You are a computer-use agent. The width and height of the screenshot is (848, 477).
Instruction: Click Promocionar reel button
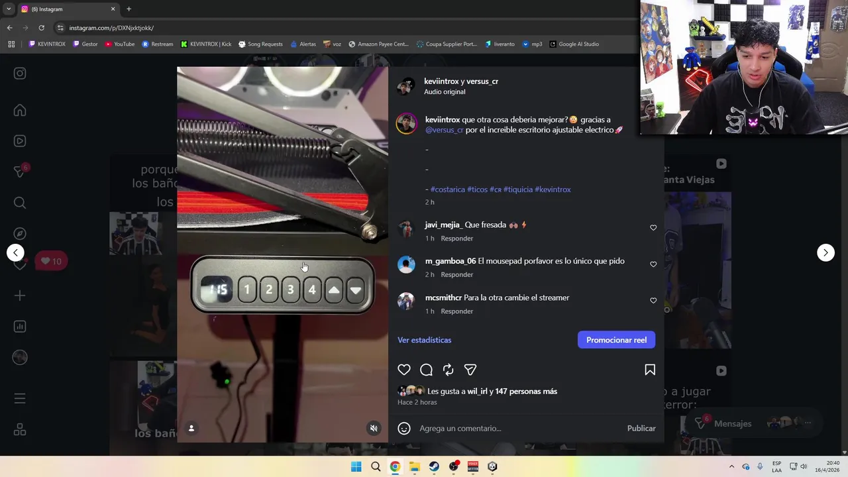pyautogui.click(x=616, y=340)
